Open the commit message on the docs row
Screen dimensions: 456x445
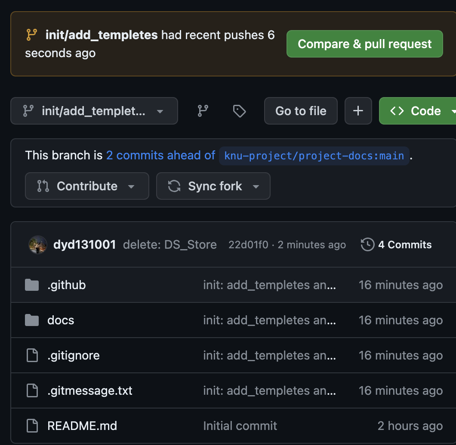pyautogui.click(x=270, y=320)
